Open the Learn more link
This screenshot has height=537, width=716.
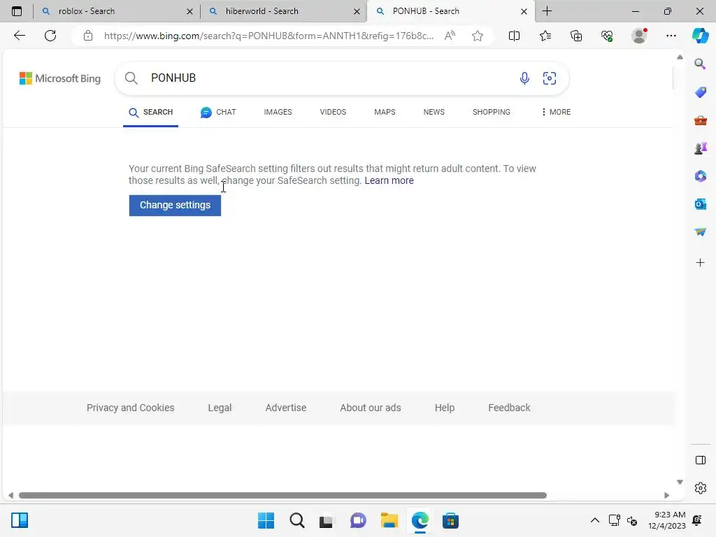(x=389, y=181)
